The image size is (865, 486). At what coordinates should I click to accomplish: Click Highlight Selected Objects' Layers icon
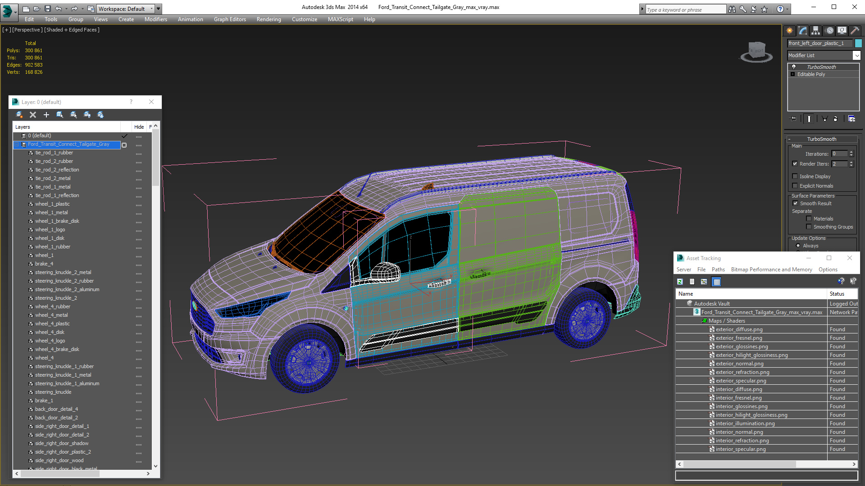tap(73, 115)
